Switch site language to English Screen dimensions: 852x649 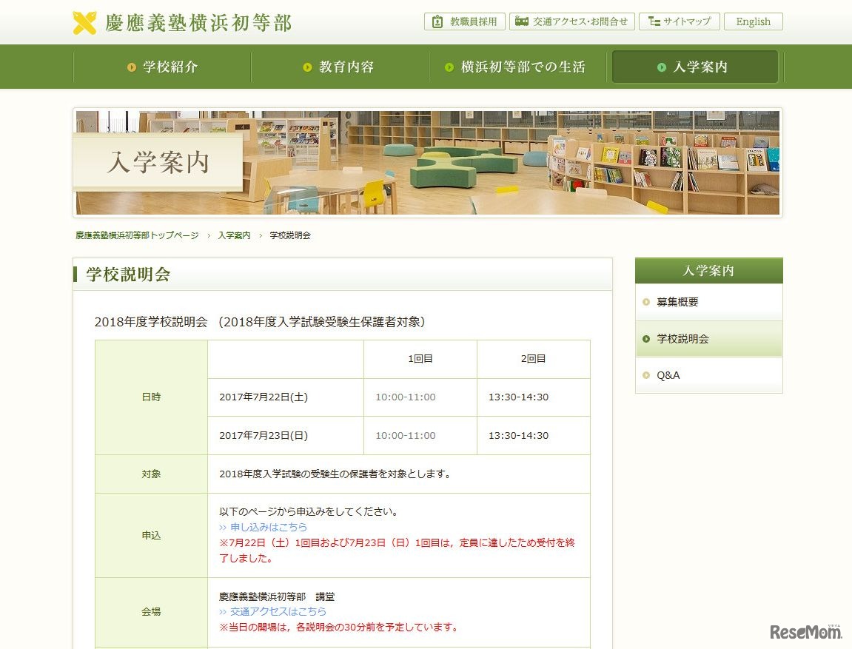753,21
